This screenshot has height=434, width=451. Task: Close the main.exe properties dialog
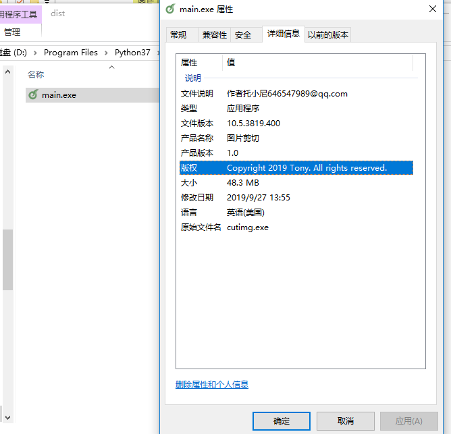click(x=432, y=9)
